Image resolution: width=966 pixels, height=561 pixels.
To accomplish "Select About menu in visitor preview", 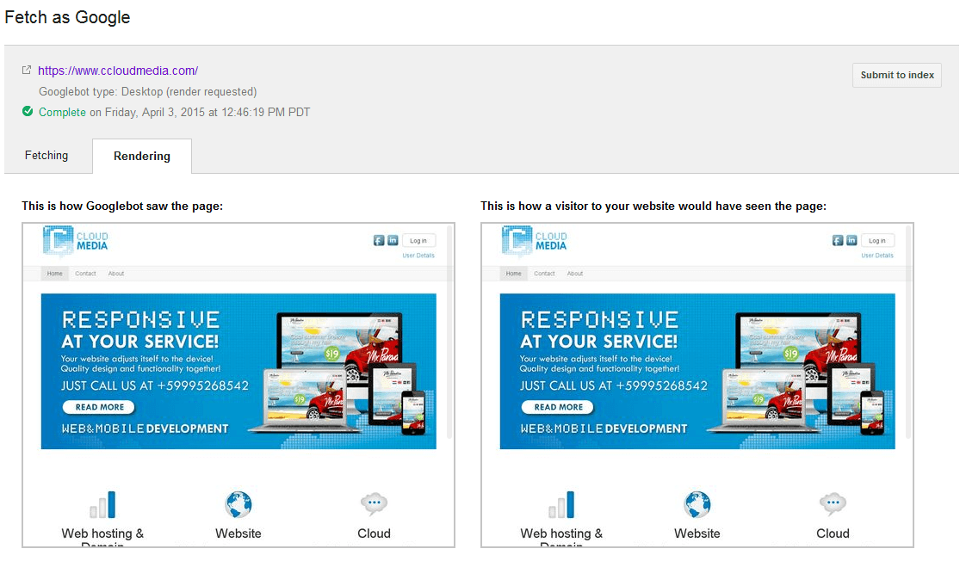I will point(575,274).
